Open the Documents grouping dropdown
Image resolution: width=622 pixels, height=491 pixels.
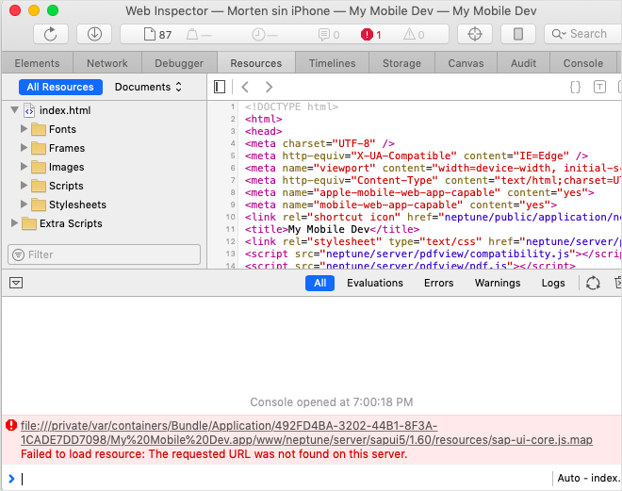click(148, 87)
